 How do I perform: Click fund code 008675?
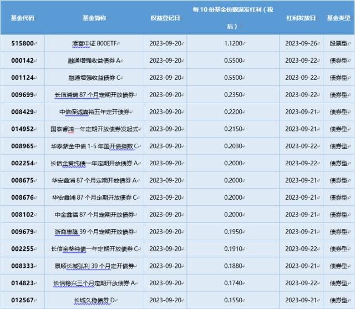[22, 180]
